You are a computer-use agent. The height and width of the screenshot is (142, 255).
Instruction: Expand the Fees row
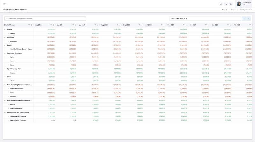point(8,65)
